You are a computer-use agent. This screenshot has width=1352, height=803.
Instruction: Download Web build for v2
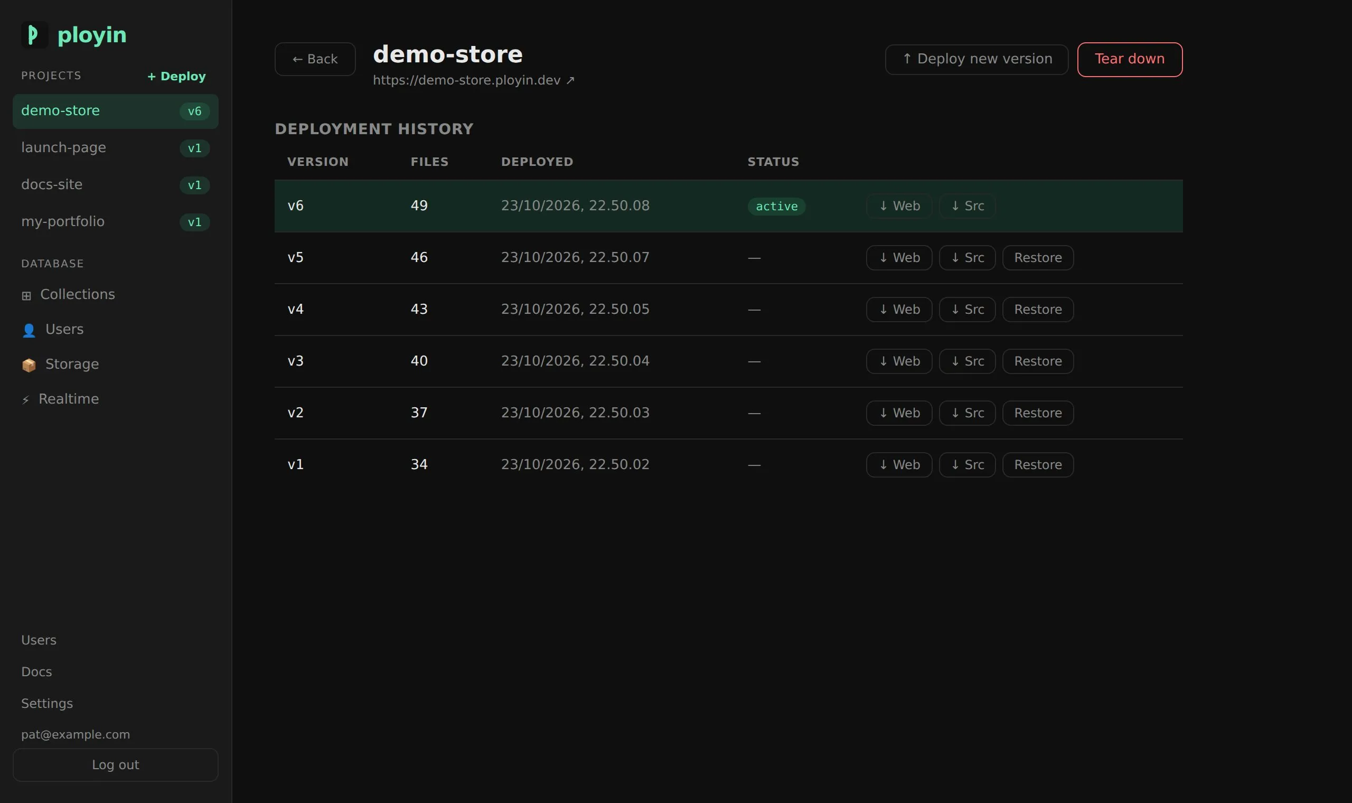click(x=899, y=413)
